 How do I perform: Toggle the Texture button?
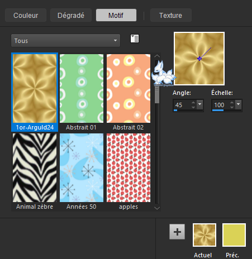pyautogui.click(x=170, y=15)
